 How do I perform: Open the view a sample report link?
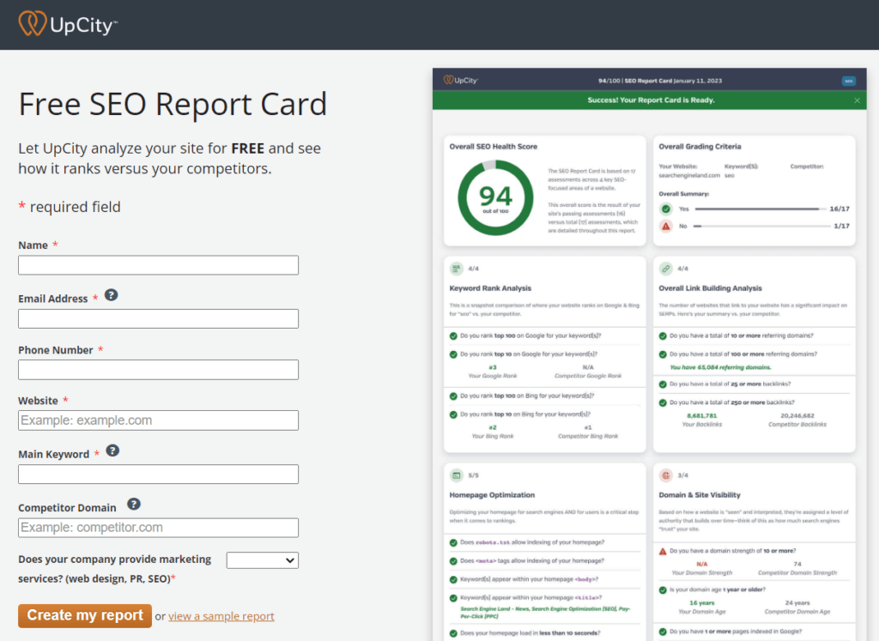[221, 616]
